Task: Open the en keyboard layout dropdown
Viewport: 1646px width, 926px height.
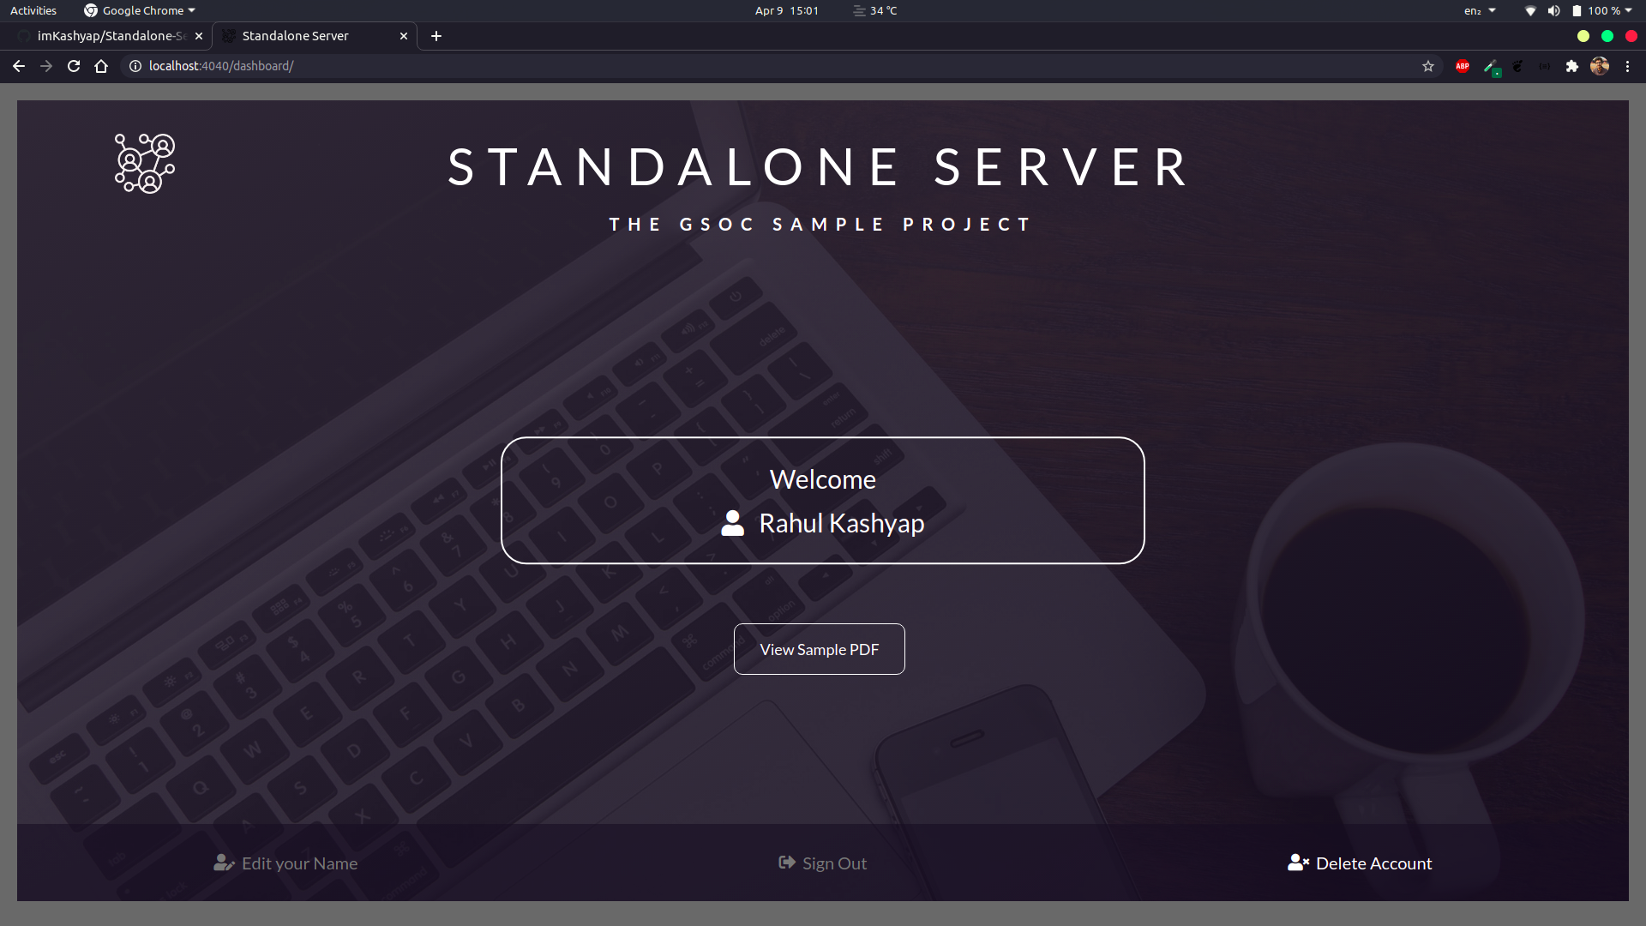Action: (1479, 10)
